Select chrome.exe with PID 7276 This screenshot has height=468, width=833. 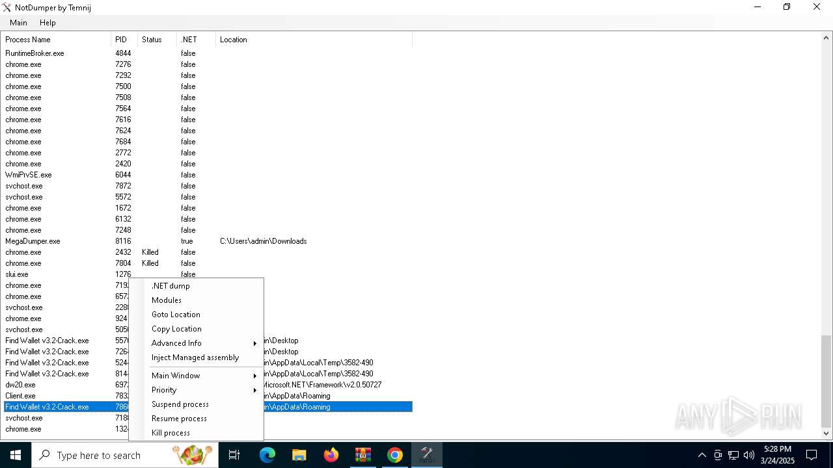coord(207,64)
